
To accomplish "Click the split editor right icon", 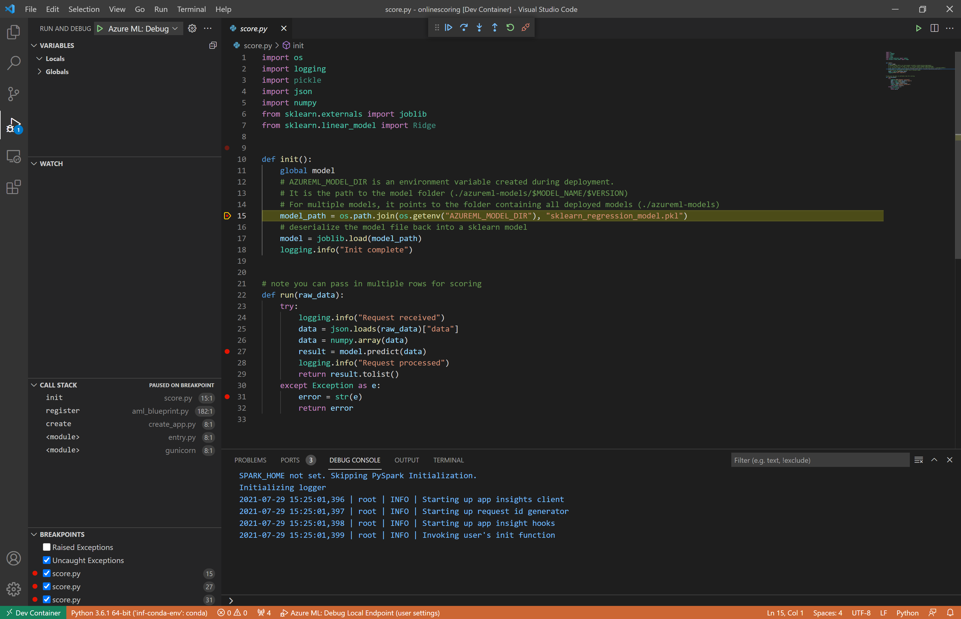I will click(934, 28).
